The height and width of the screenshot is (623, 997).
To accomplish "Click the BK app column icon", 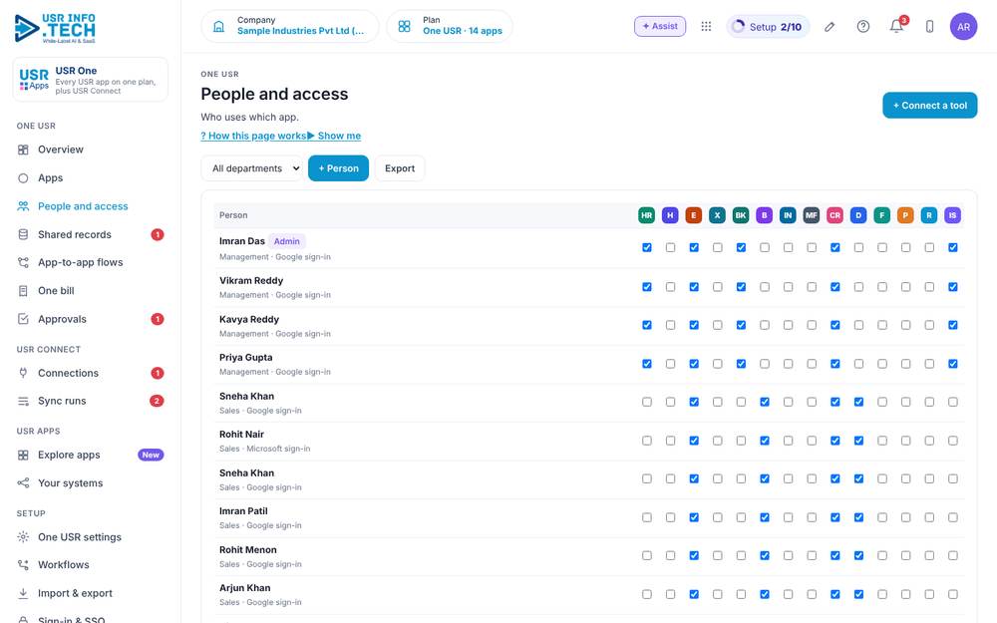I will coord(741,215).
